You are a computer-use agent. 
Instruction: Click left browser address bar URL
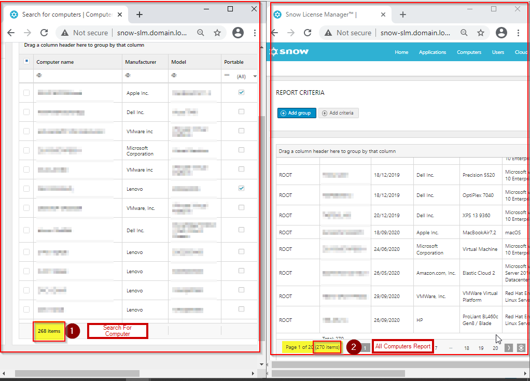152,33
